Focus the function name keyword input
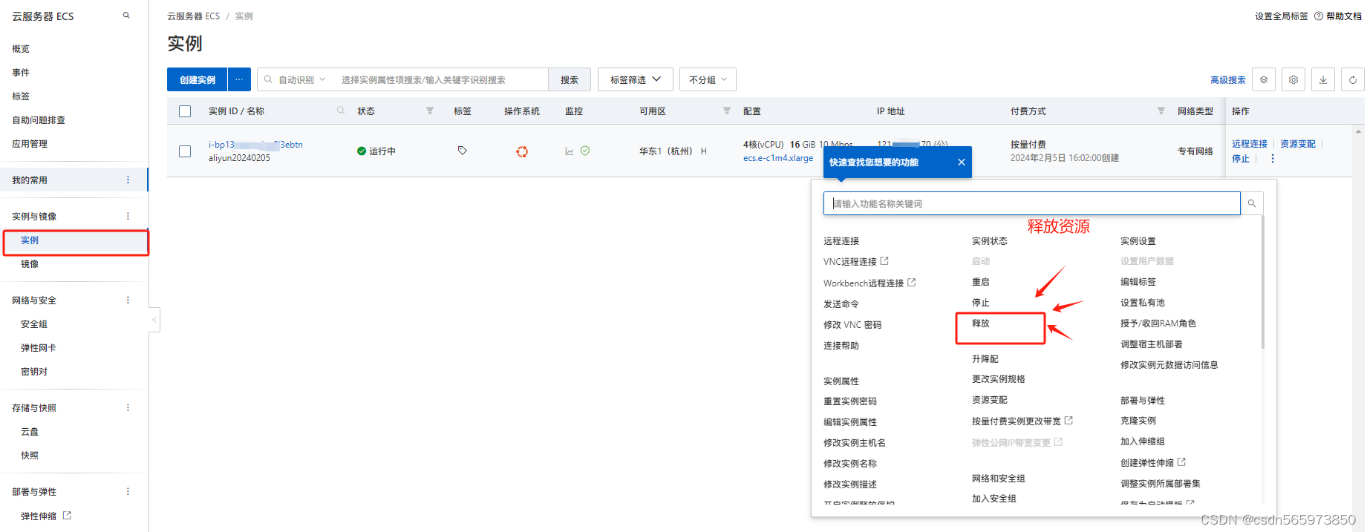The image size is (1367, 532). click(x=1032, y=203)
